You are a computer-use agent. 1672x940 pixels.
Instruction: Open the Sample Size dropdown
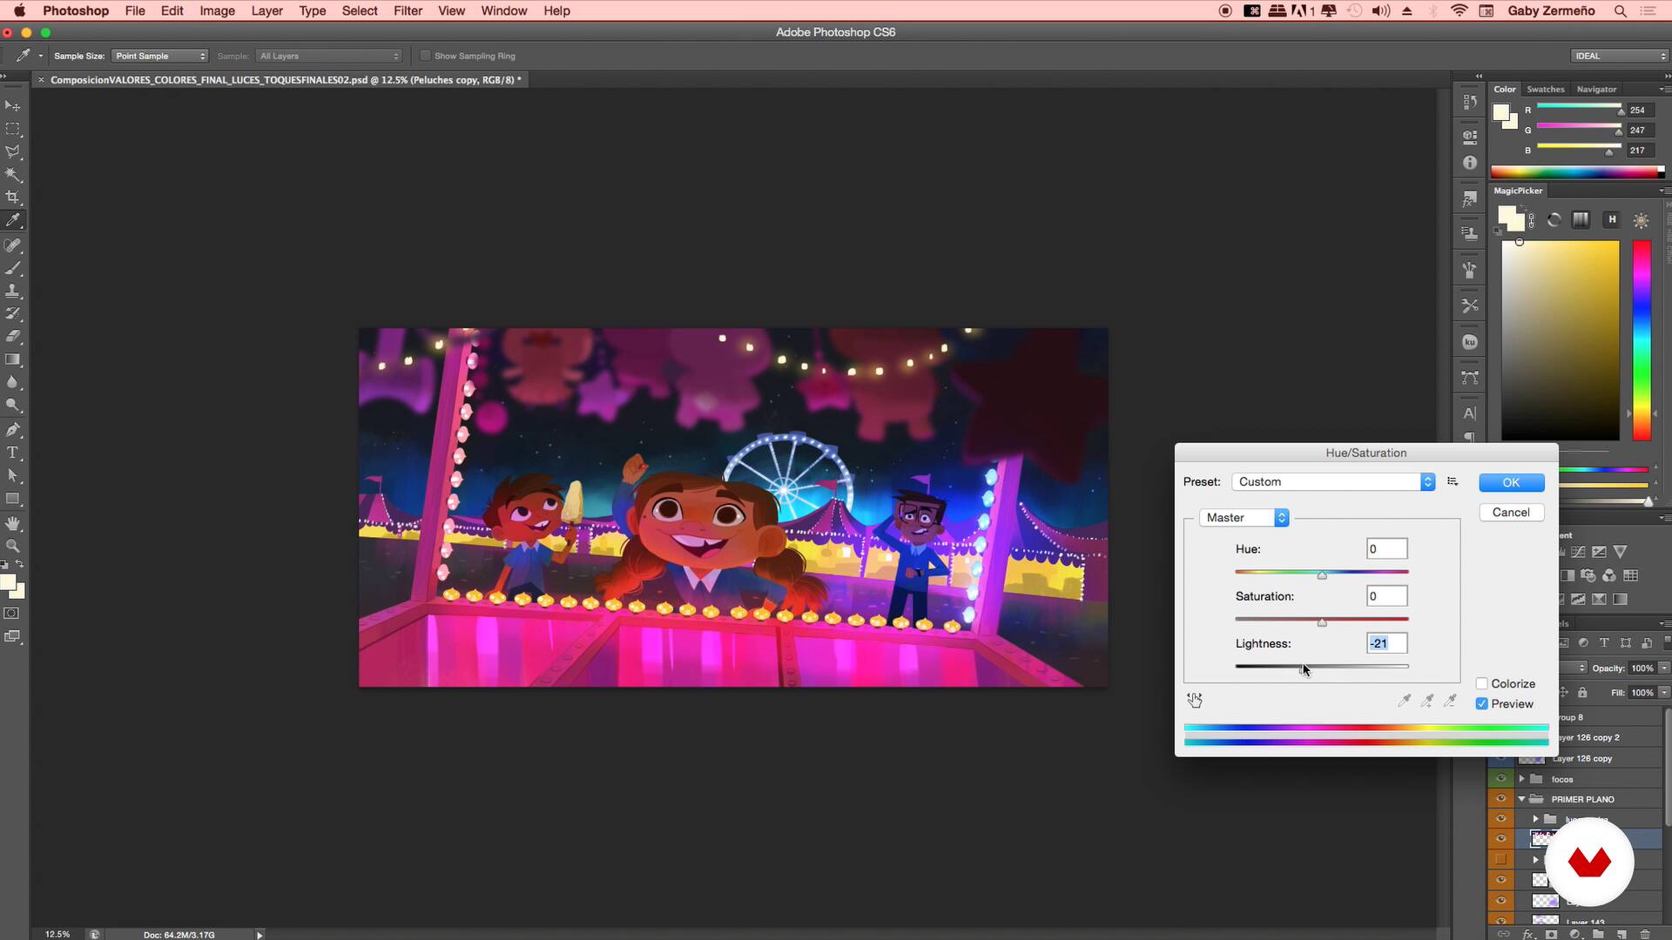[x=160, y=56]
